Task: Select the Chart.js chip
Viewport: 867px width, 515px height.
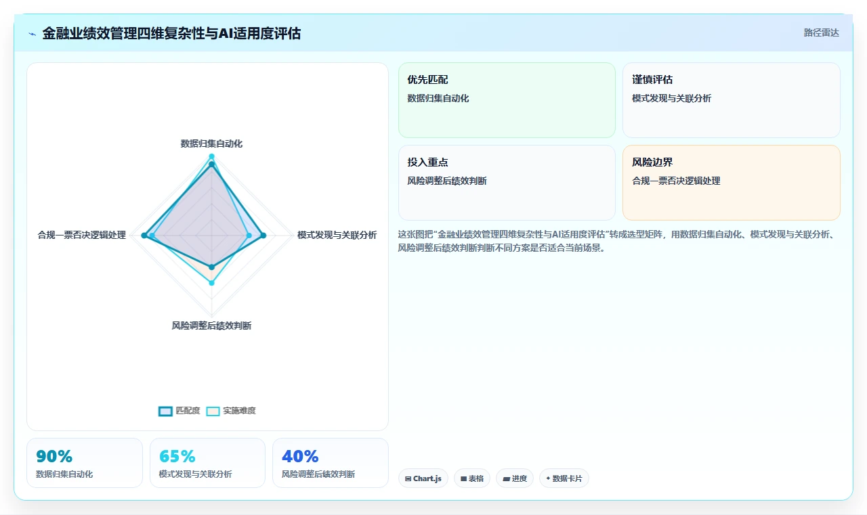Action: (x=423, y=478)
